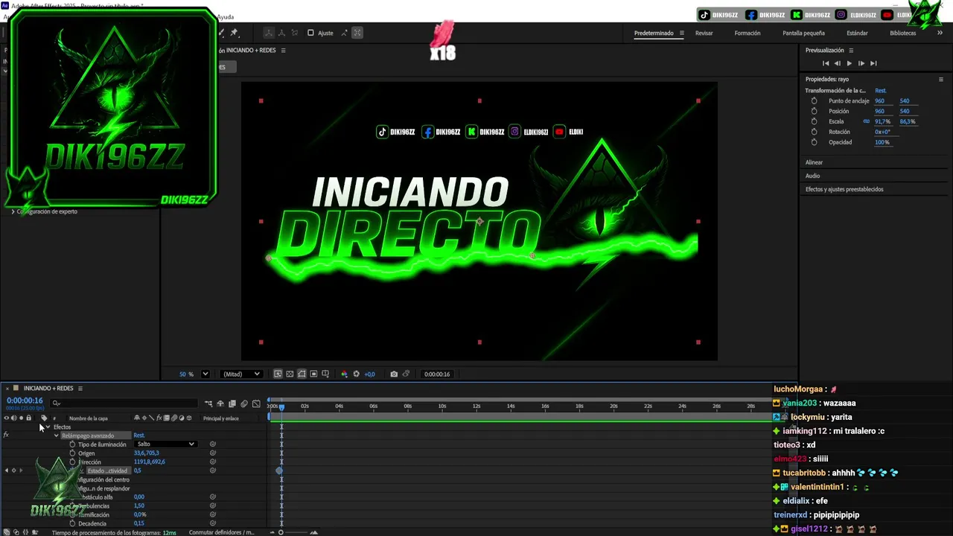Click the viewer timecode 0:00:00:16
This screenshot has width=953, height=536.
[437, 374]
